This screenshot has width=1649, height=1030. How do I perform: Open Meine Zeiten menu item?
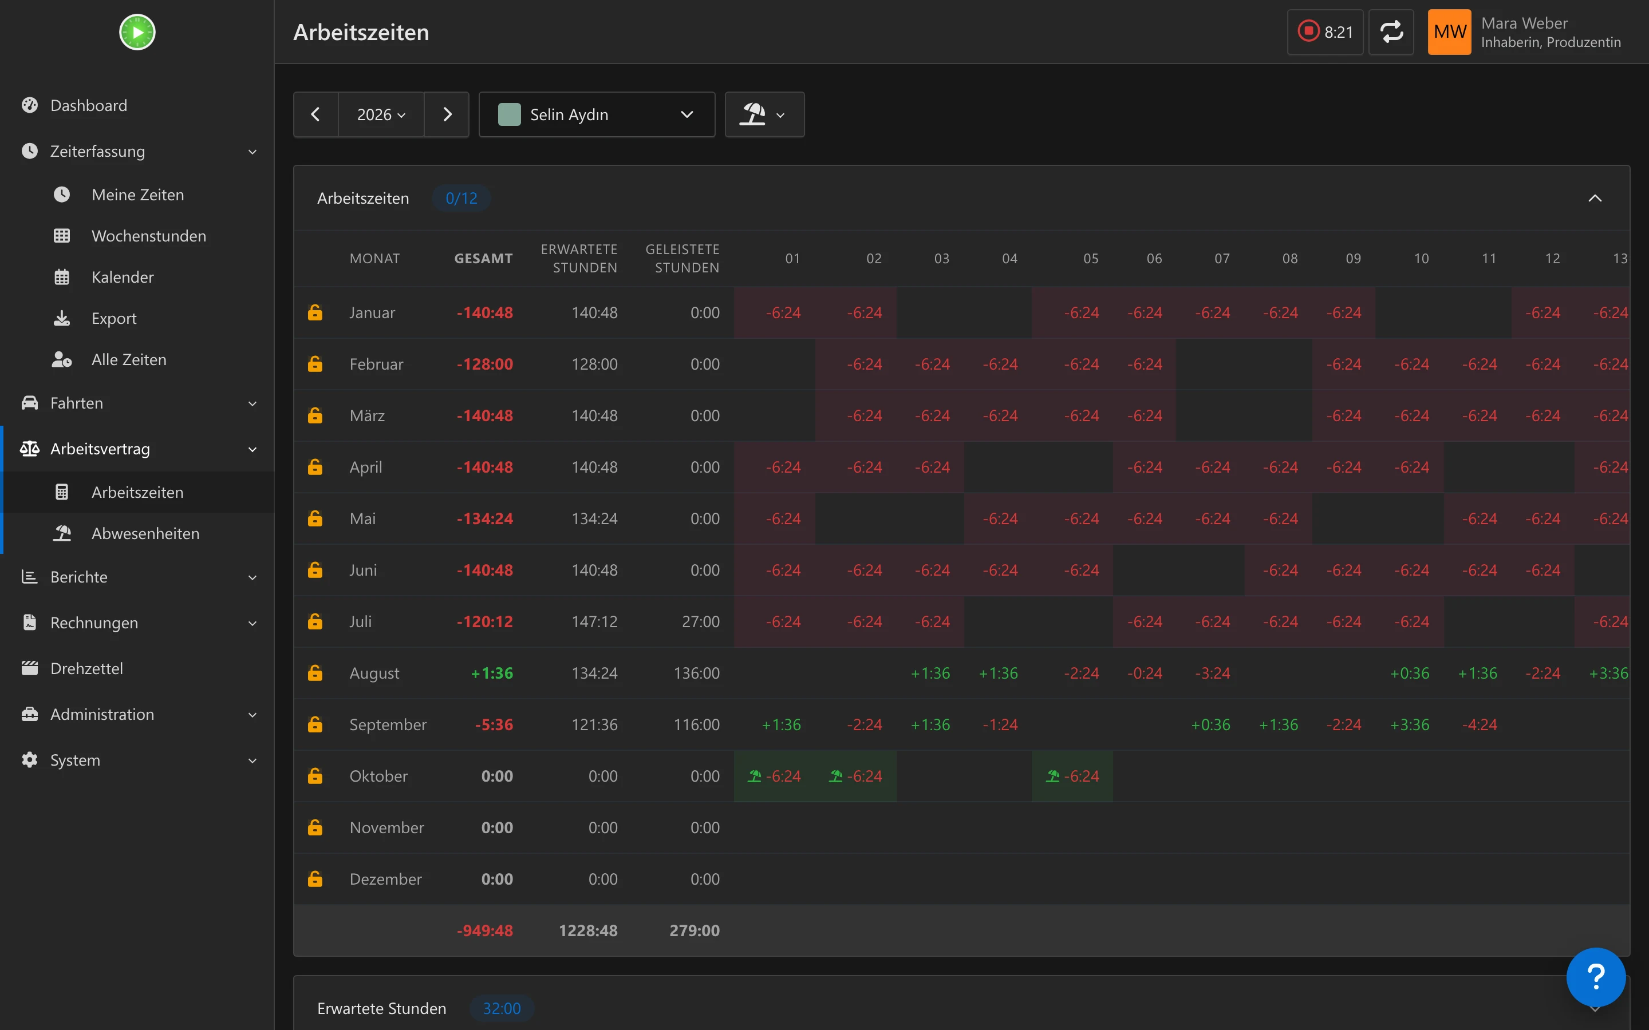[137, 195]
